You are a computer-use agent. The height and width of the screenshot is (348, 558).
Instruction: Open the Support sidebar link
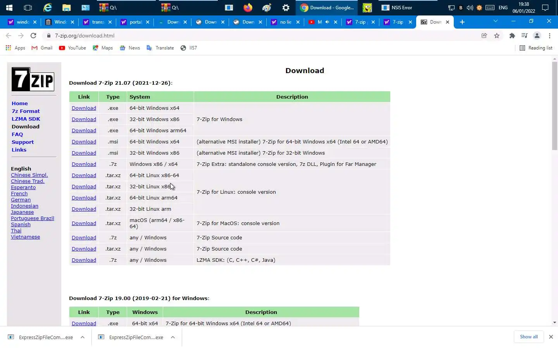click(22, 142)
